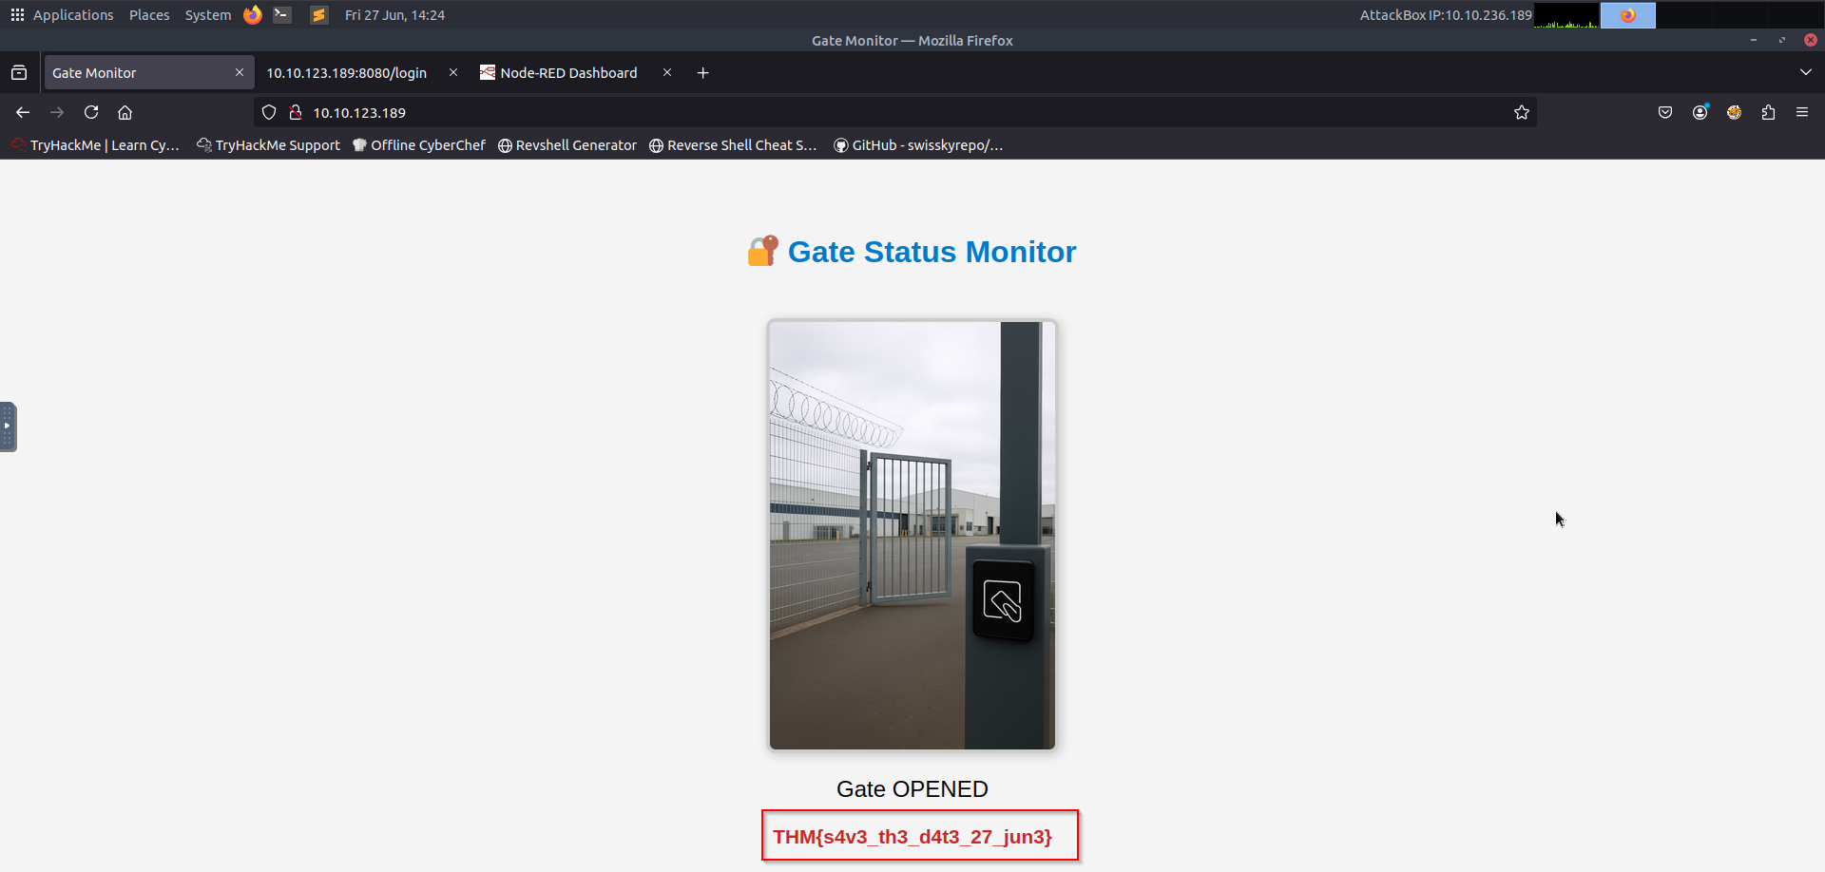Open the Revshell Generator bookmark
Screen dimensions: 1825x872
pyautogui.click(x=567, y=145)
